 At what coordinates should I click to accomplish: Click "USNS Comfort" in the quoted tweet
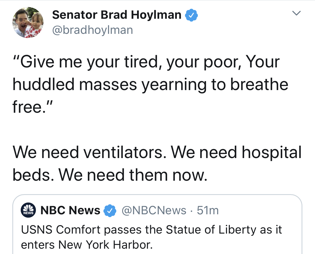(x=61, y=230)
